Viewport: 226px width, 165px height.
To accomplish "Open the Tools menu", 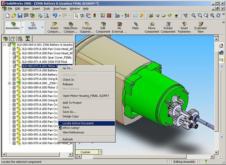I will tap(47, 8).
